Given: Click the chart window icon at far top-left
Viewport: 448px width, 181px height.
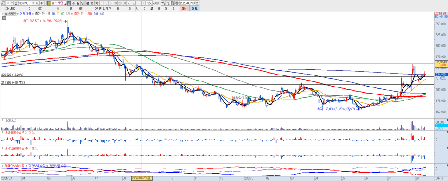Looking at the screenshot, I should pos(3,3).
